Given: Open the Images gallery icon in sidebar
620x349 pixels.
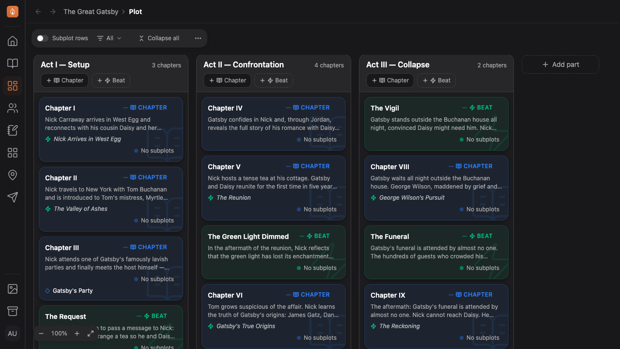Looking at the screenshot, I should [13, 289].
